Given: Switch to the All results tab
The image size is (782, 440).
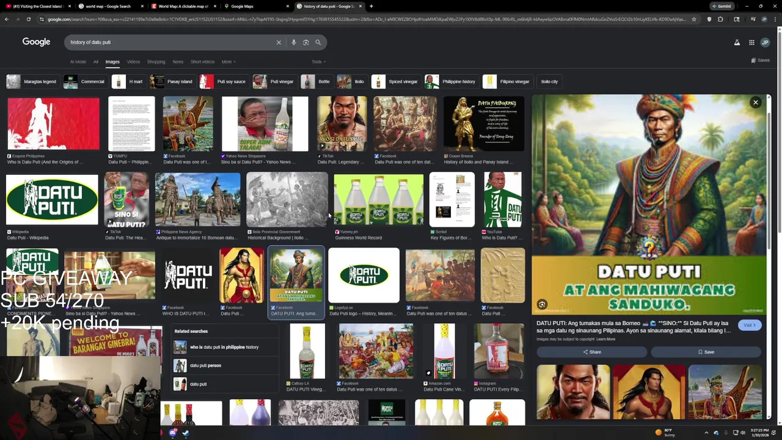Looking at the screenshot, I should tap(95, 62).
